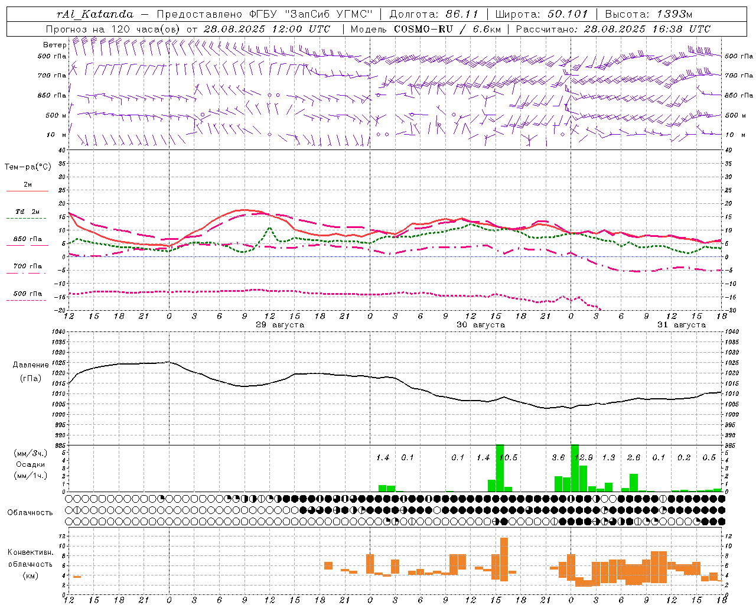Select the 2.6 precipitation amount
Image resolution: width=756 pixels, height=605 pixels.
coord(634,458)
